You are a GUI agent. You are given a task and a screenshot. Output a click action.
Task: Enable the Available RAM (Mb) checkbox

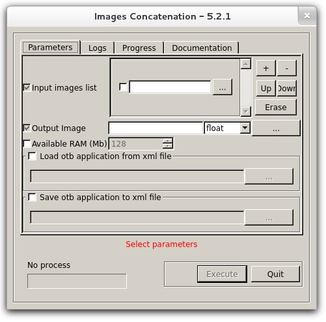(x=27, y=143)
